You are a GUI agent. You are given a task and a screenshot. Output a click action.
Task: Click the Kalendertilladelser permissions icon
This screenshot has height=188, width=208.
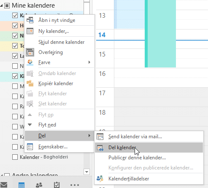click(100, 179)
